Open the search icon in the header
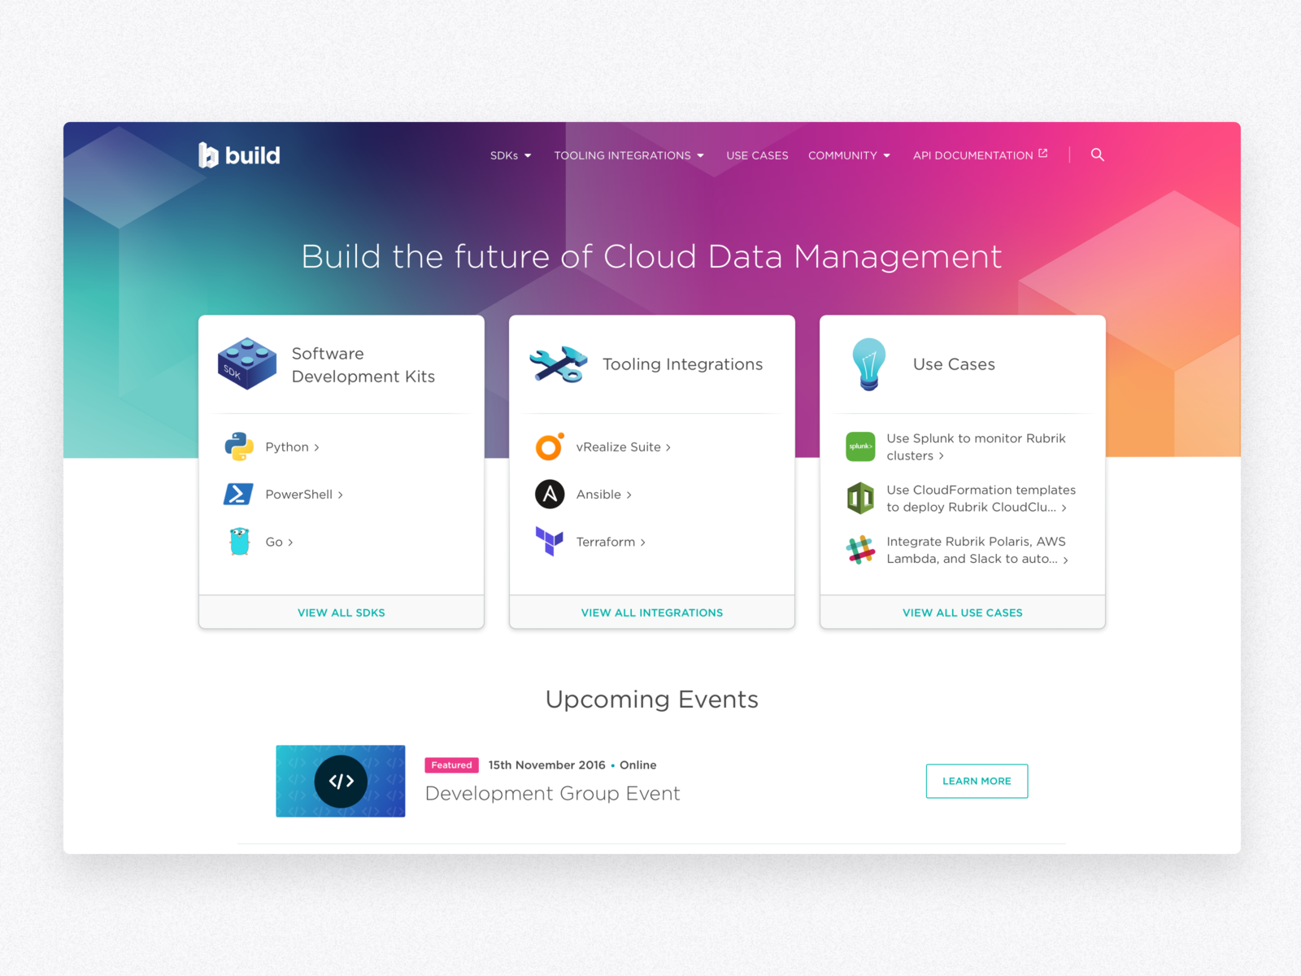The height and width of the screenshot is (976, 1301). [1098, 155]
